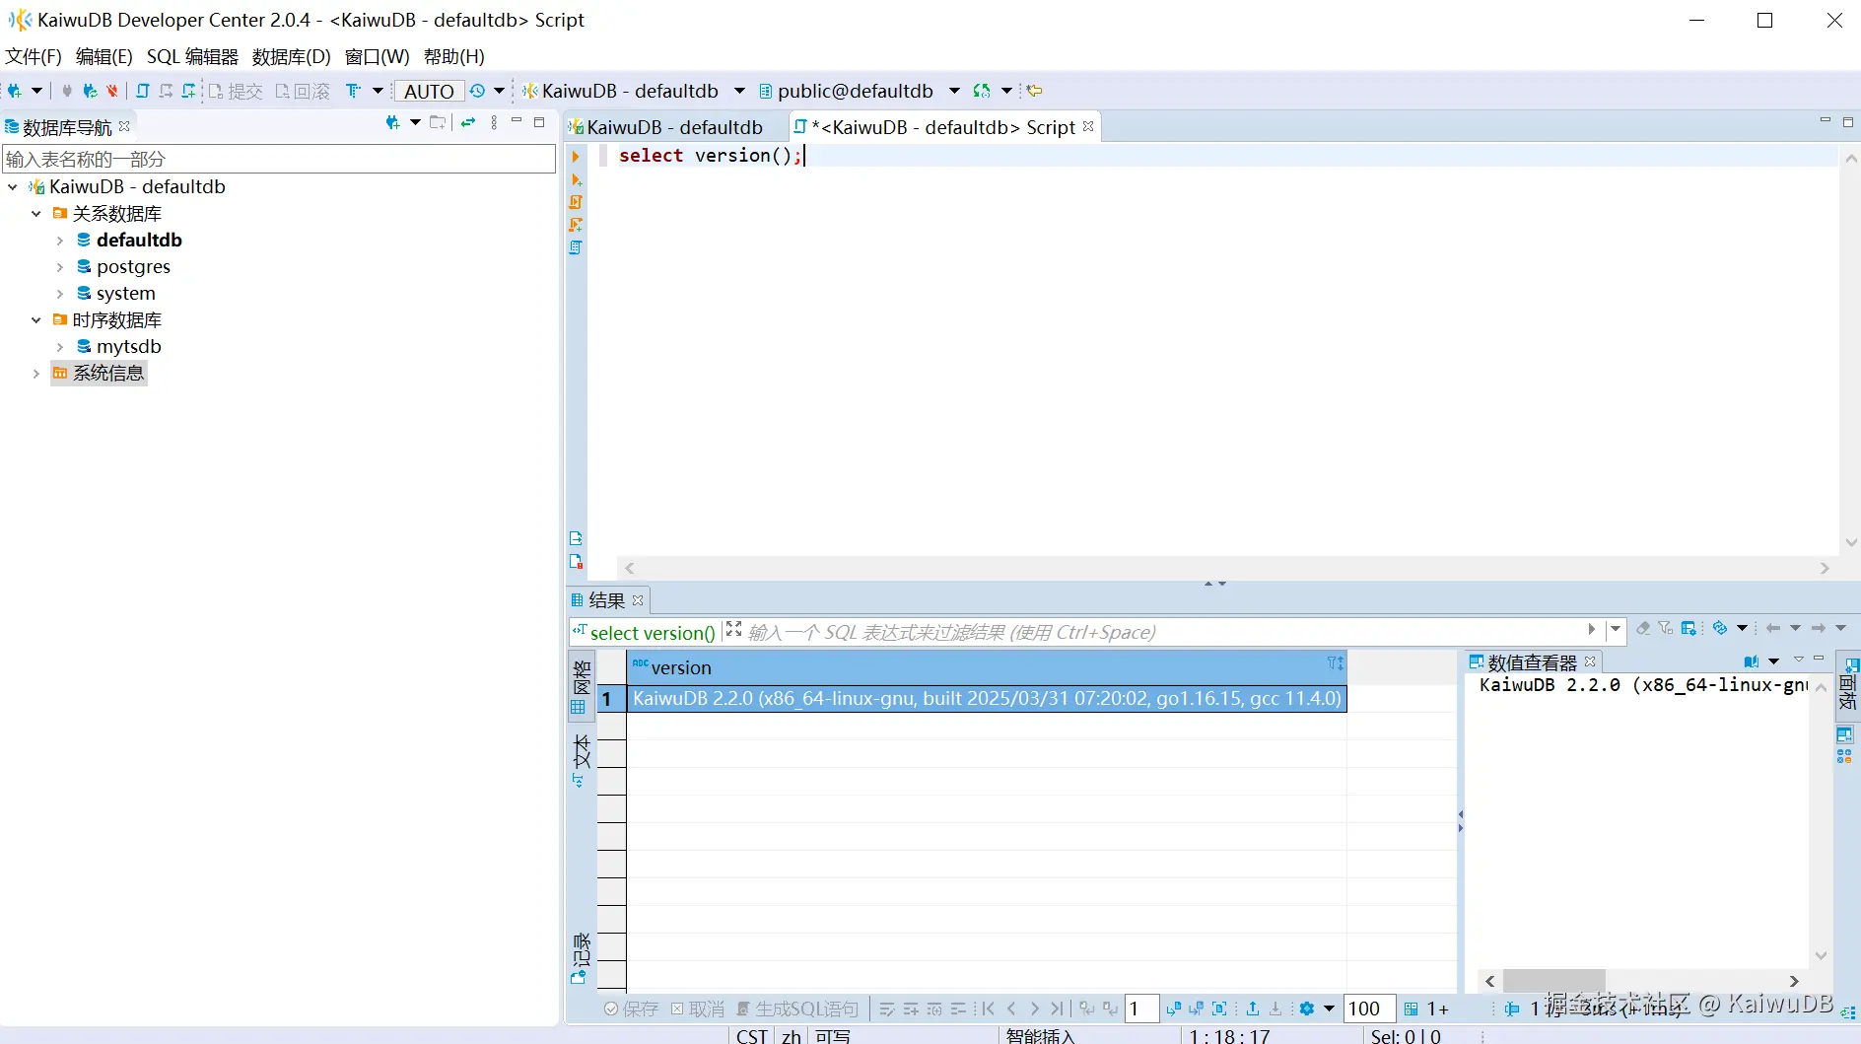Click the clear filter eraser icon
The image size is (1861, 1044).
coord(1643,628)
